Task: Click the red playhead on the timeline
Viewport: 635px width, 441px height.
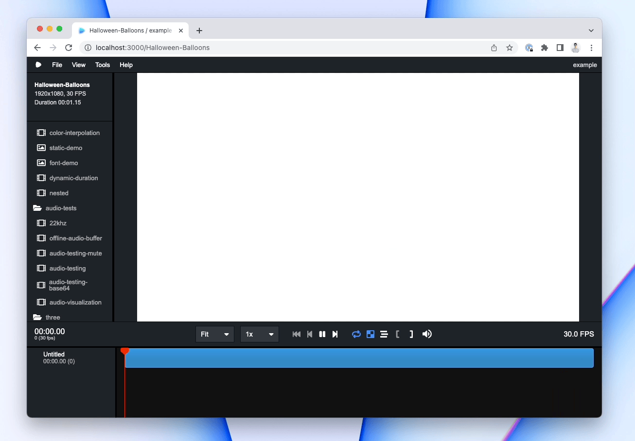Action: click(x=125, y=351)
